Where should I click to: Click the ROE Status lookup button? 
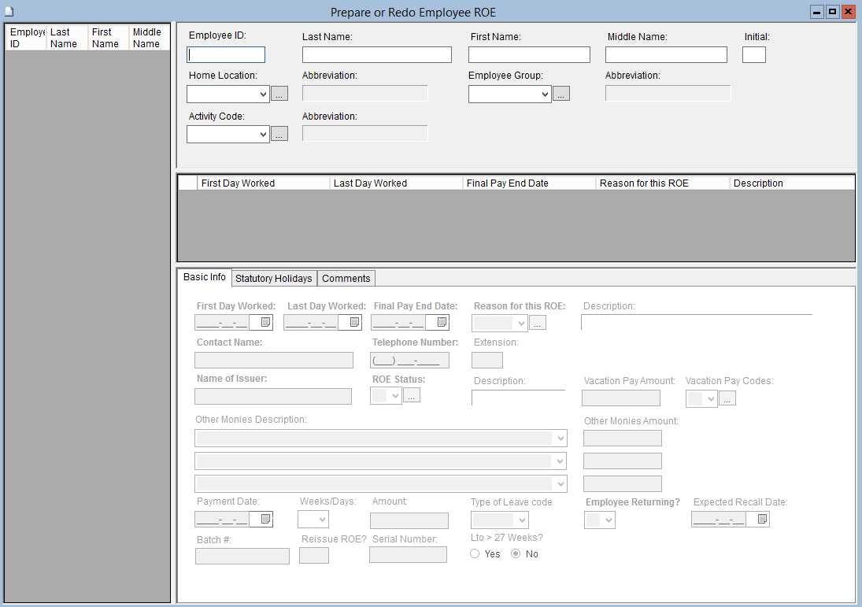(412, 395)
